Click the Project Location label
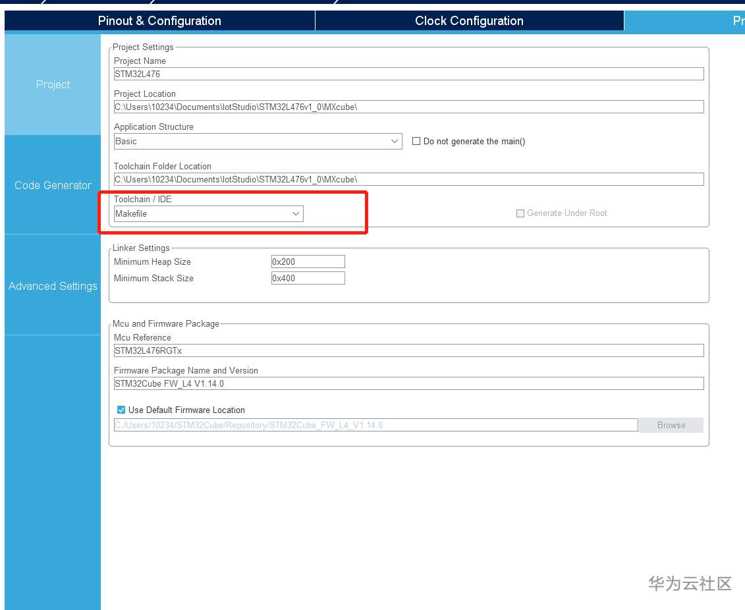This screenshot has width=745, height=610. point(145,94)
